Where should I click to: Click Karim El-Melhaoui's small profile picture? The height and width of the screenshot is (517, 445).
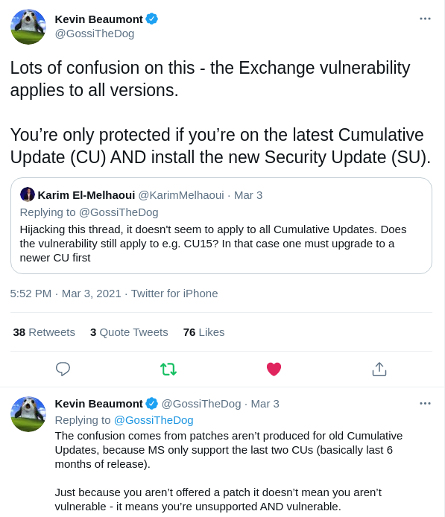(28, 194)
